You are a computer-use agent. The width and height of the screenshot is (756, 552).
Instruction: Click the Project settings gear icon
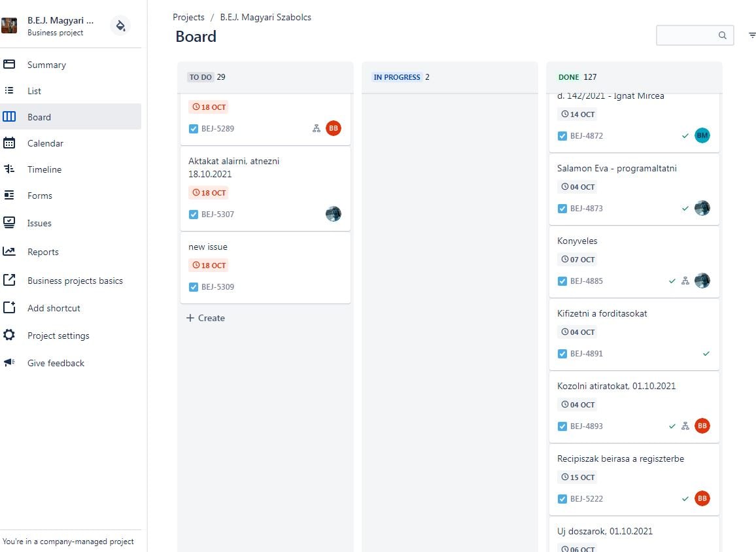pyautogui.click(x=9, y=335)
